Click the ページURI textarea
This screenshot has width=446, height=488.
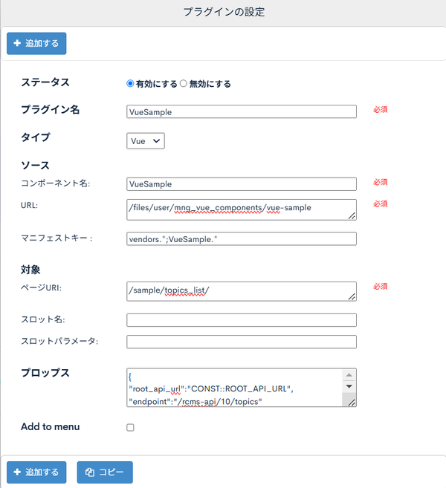pos(242,292)
